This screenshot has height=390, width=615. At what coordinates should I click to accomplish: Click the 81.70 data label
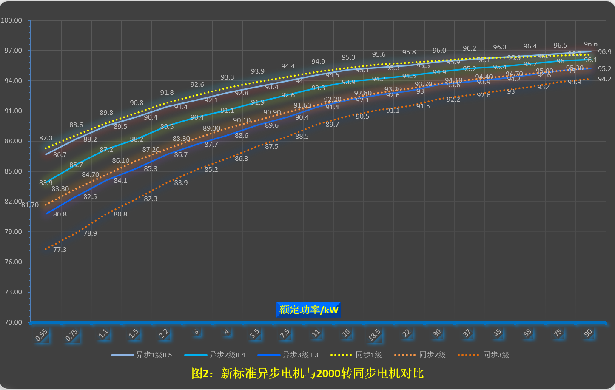[30, 205]
